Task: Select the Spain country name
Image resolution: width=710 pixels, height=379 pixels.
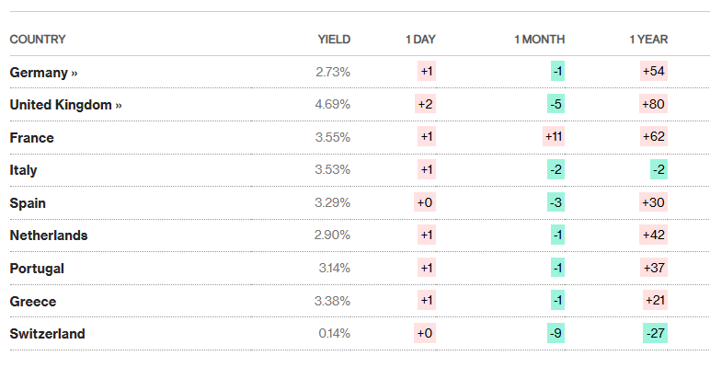Action: [28, 203]
